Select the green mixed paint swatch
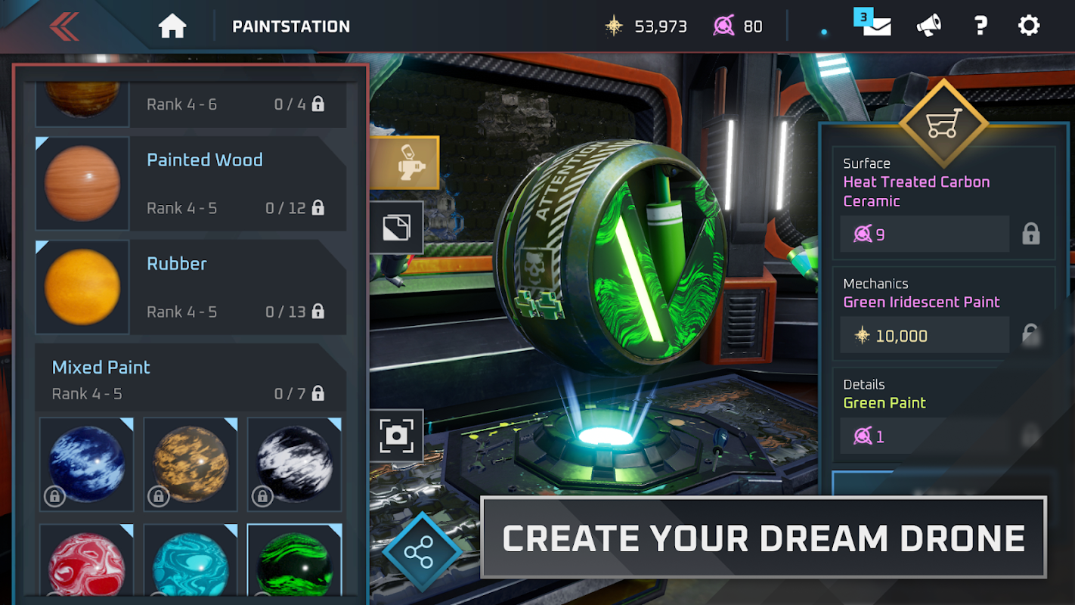 point(295,560)
